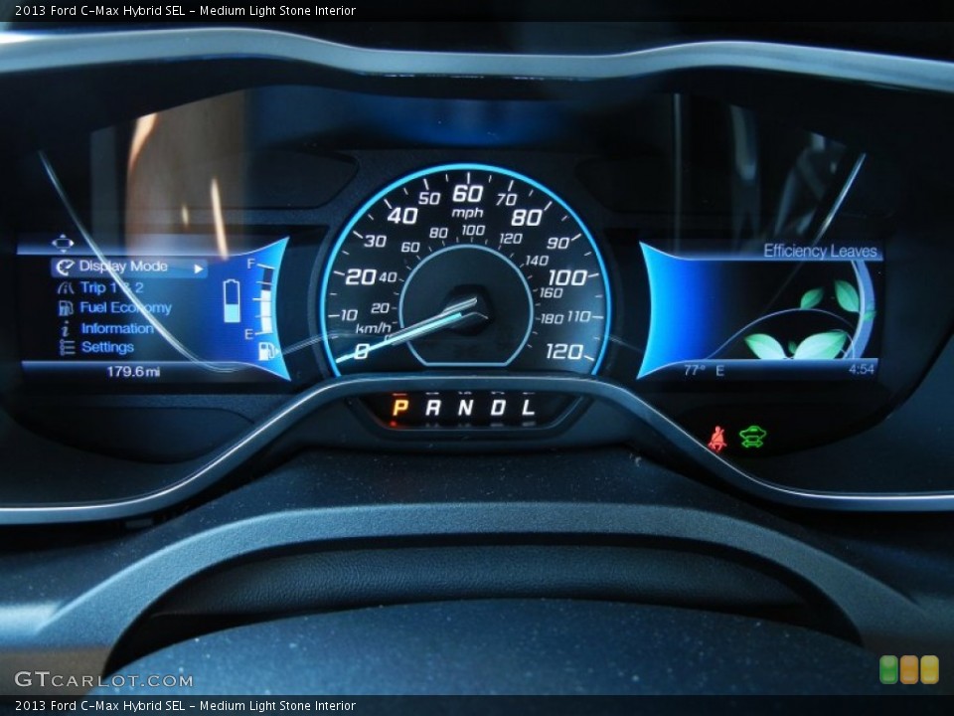Tap the speedometer needle hub

pos(469,308)
